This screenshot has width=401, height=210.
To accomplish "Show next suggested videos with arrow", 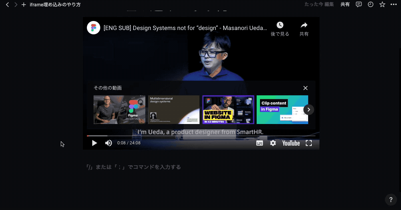I will pos(309,110).
